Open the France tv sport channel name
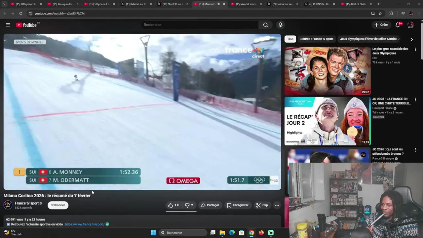423x238 pixels. [27, 203]
